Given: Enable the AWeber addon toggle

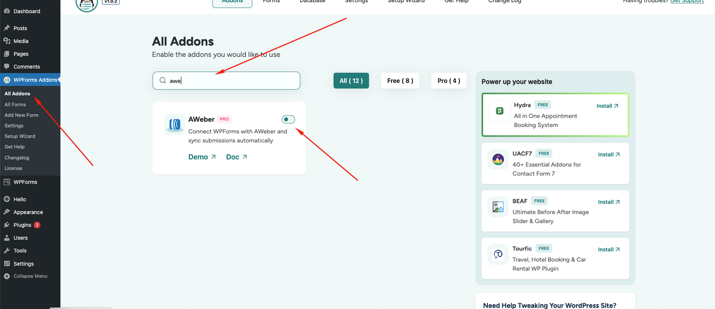Looking at the screenshot, I should tap(288, 119).
